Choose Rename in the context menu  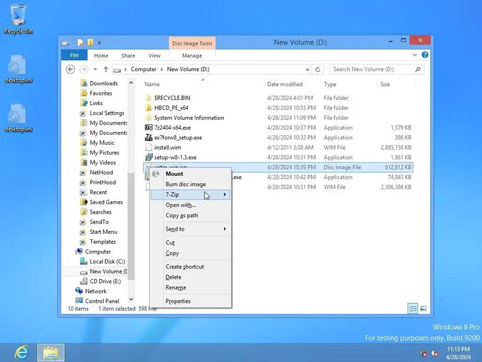[x=191, y=288]
